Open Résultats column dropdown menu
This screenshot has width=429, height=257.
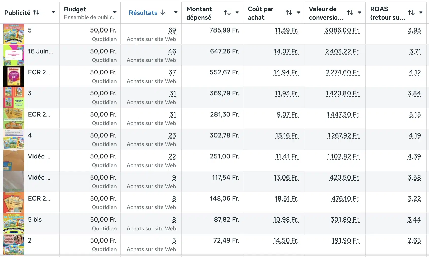(x=176, y=12)
